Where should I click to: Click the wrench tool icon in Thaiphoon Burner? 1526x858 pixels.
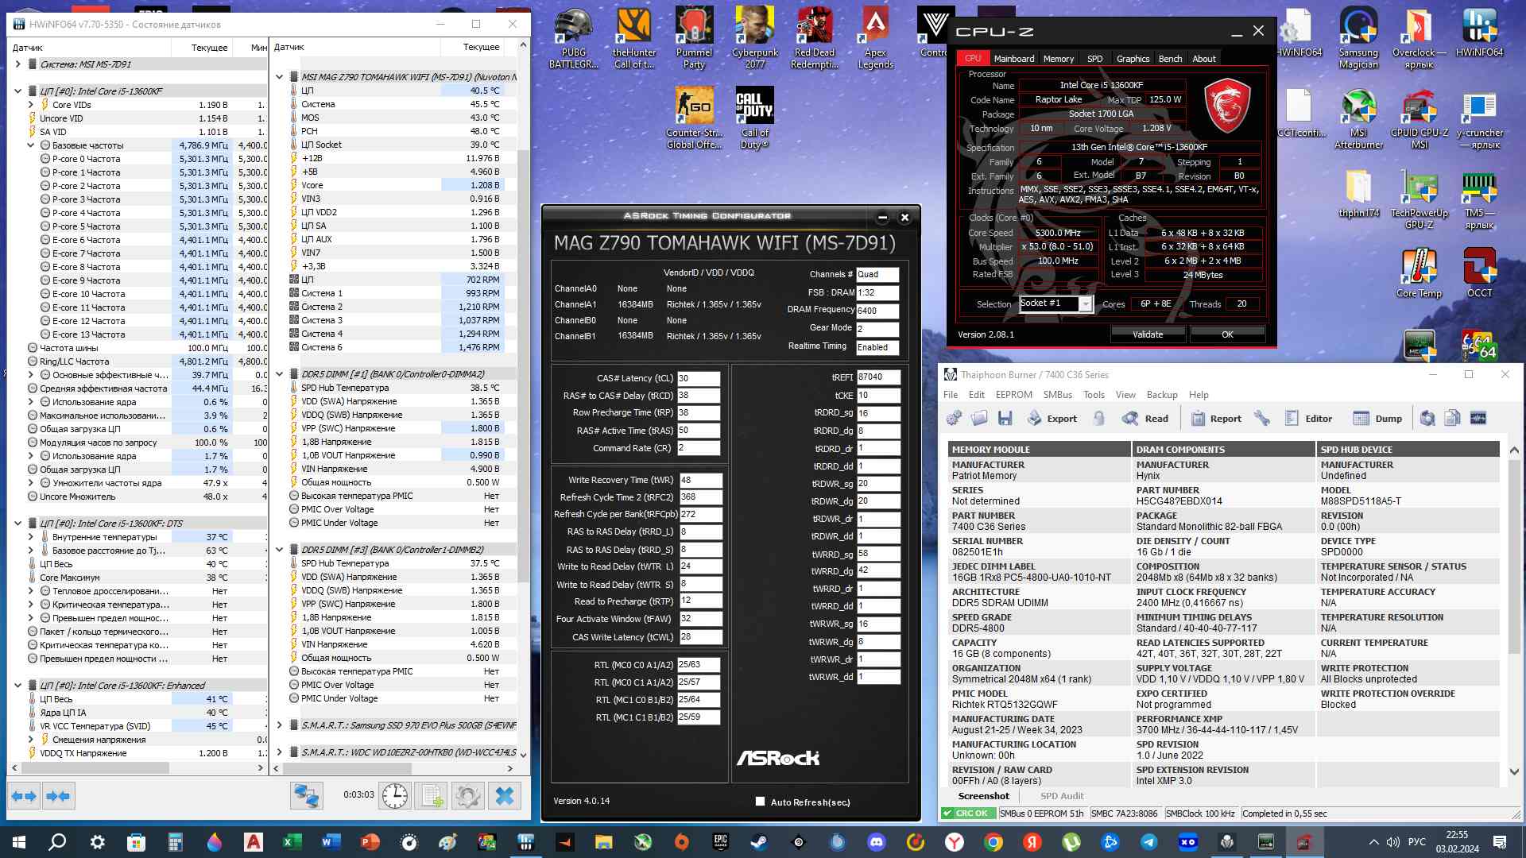(x=1261, y=419)
